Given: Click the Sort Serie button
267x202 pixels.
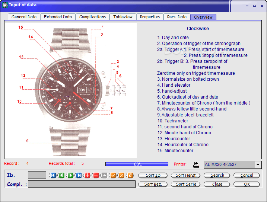Looking at the screenshot, I should click(x=185, y=184).
